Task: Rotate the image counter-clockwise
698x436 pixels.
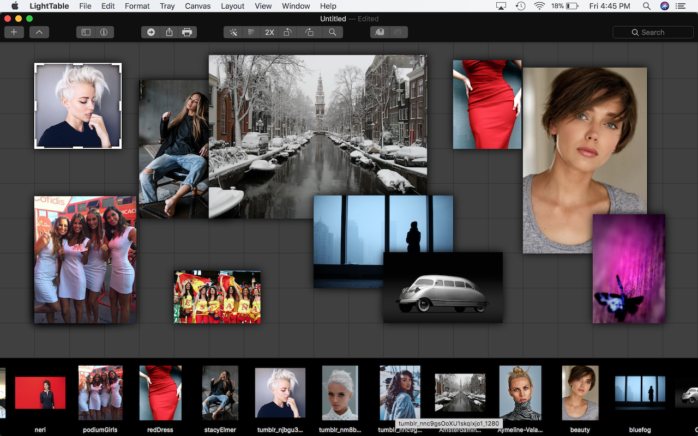Action: [x=287, y=32]
